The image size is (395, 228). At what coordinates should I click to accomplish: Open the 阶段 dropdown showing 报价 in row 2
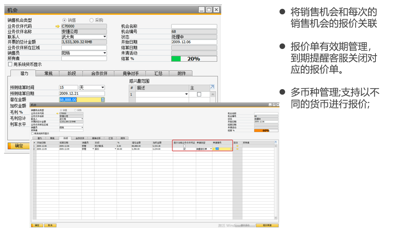[x=116, y=149]
